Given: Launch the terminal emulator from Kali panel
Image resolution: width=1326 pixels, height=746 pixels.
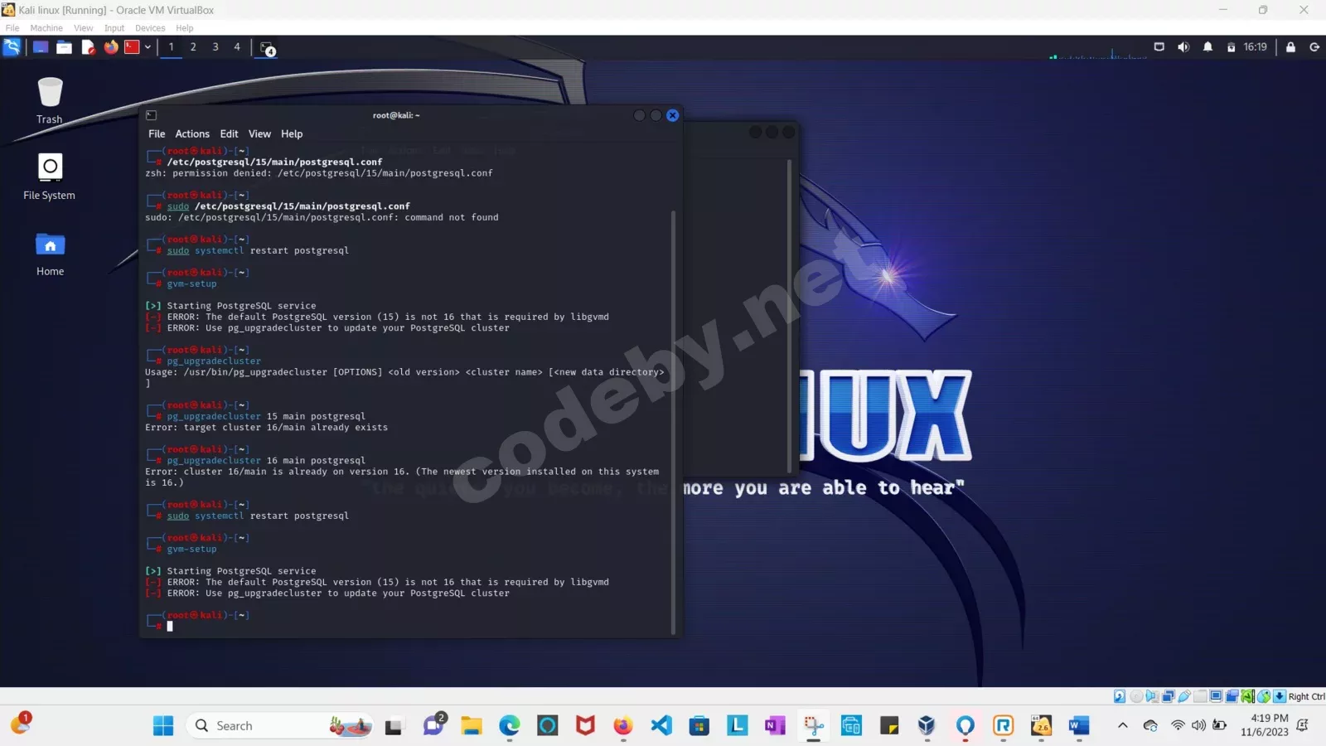Looking at the screenshot, I should 132,47.
